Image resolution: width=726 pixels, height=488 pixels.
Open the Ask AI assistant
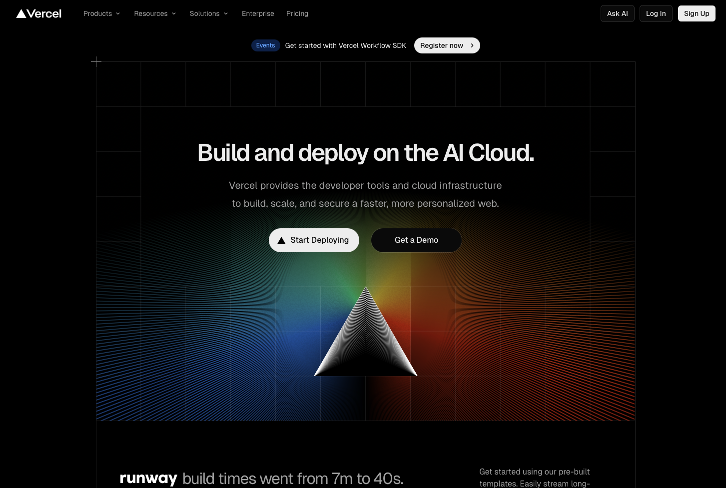(x=618, y=13)
